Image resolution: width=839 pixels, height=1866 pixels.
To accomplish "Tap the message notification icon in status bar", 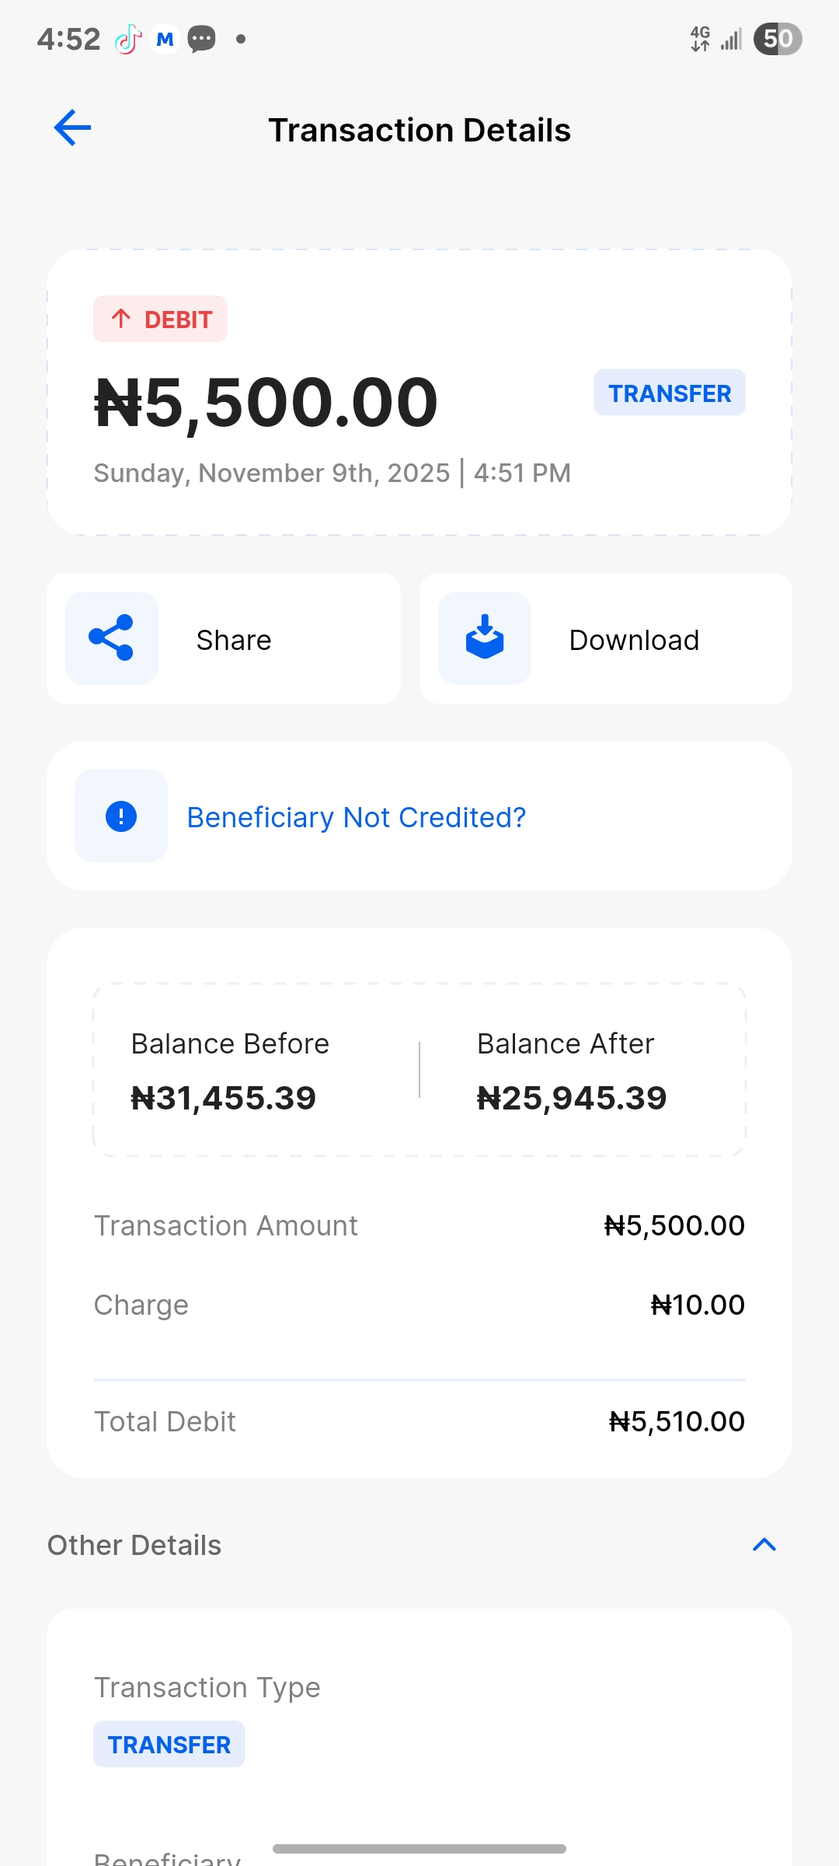I will (202, 39).
